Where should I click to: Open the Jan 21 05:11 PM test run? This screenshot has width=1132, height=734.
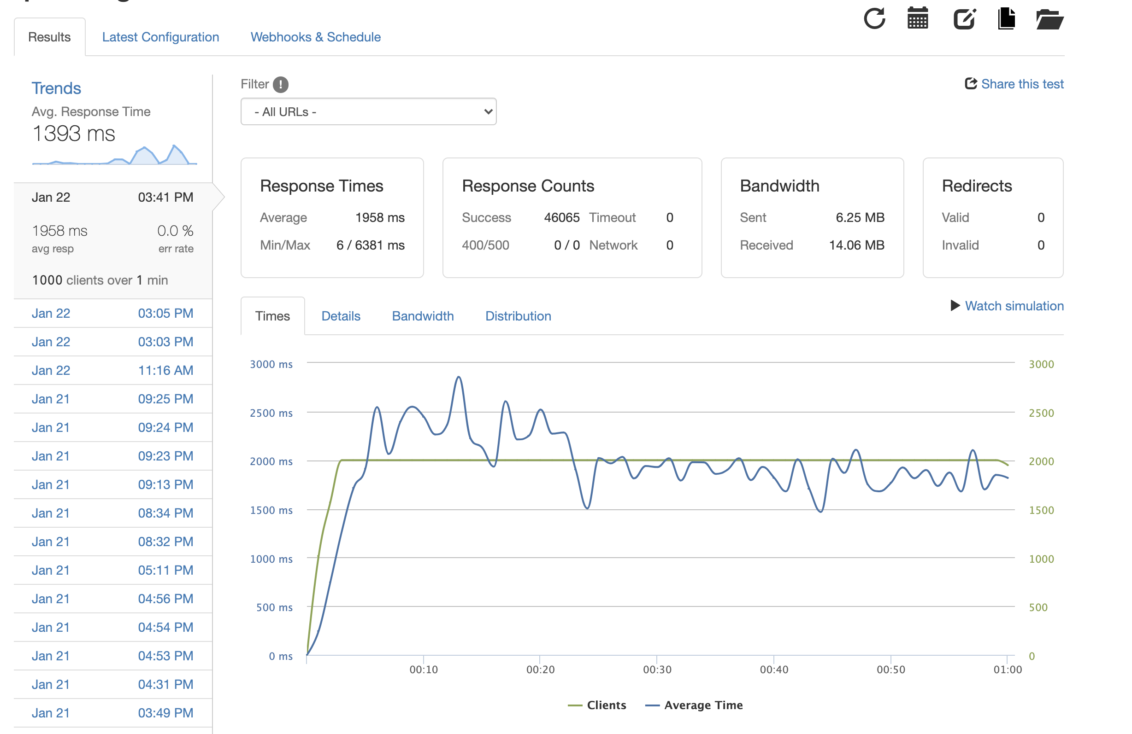(x=113, y=570)
